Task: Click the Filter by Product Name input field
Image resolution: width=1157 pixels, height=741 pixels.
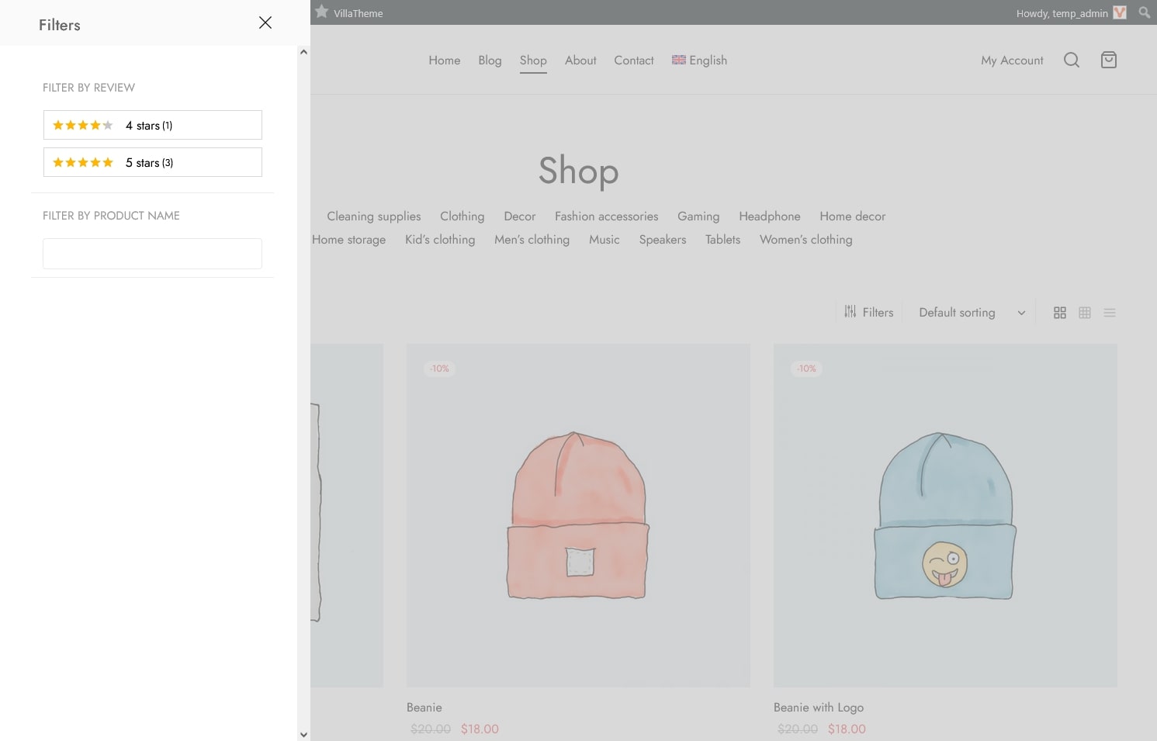Action: (152, 254)
